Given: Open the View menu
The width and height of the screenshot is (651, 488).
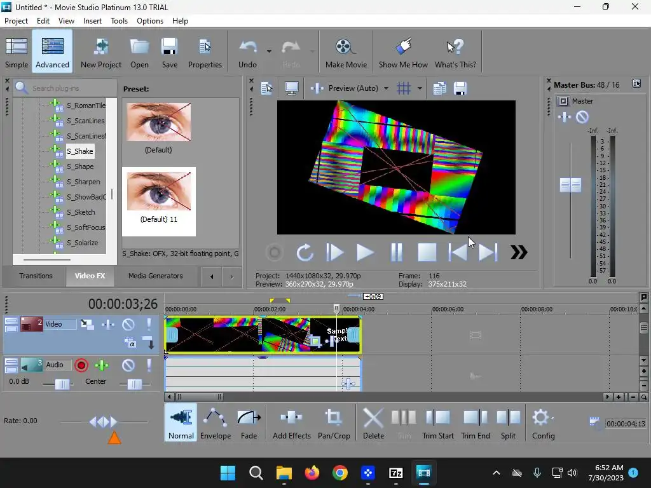Looking at the screenshot, I should 66,21.
